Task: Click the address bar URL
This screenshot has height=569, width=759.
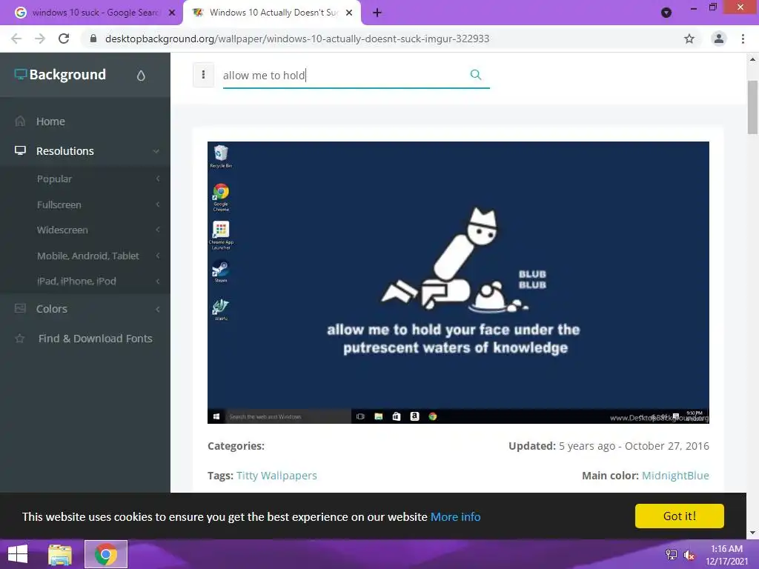Action: coord(296,39)
